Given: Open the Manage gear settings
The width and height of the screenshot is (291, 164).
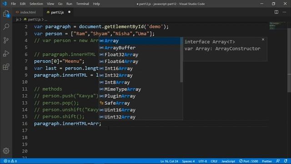Looking at the screenshot, I should pos(6,151).
